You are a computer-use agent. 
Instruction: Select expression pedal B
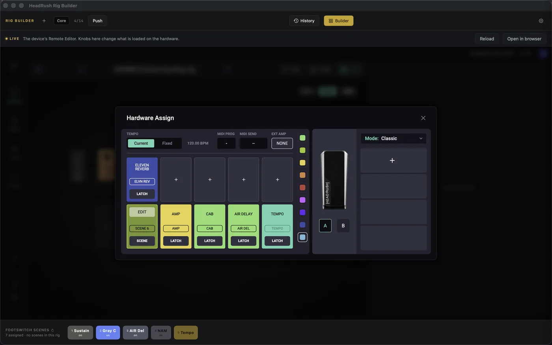click(x=343, y=226)
